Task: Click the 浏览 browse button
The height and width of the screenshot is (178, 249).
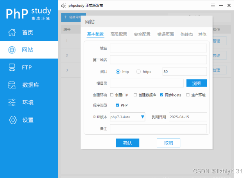Action: (x=197, y=83)
